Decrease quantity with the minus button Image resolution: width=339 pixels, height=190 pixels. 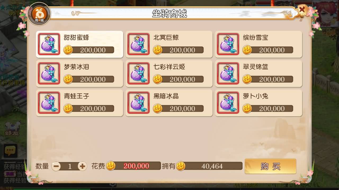(x=56, y=166)
